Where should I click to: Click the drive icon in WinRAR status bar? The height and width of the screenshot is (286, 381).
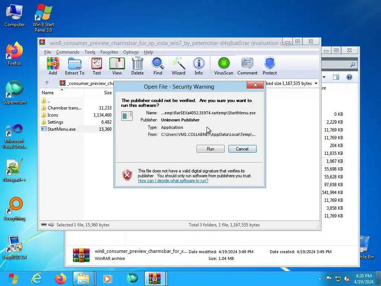coord(44,225)
